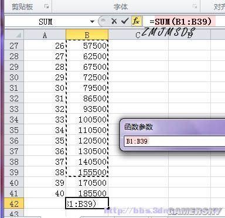Click cell containing 86500
The image size is (225, 218).
click(87, 98)
